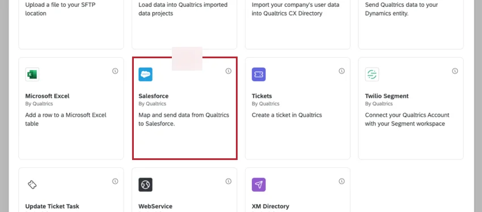The image size is (482, 212).
Task: Click the Twilio Segment logo icon
Action: (x=372, y=75)
